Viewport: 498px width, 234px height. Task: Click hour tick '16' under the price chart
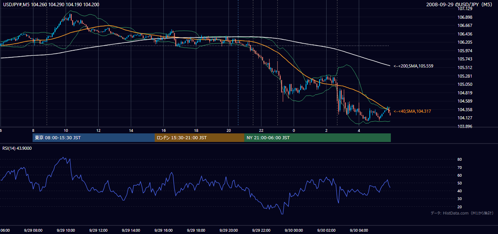tap(163, 130)
